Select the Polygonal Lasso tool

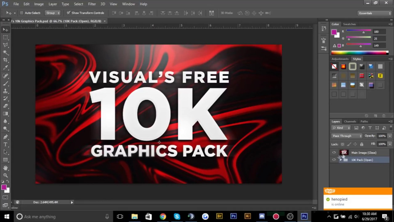6,45
